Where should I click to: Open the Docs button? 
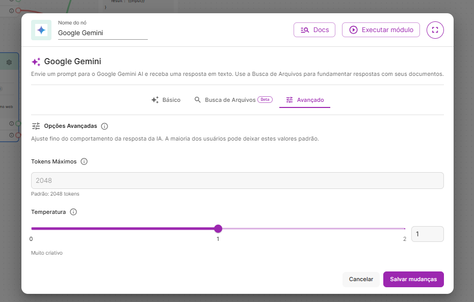coord(314,30)
